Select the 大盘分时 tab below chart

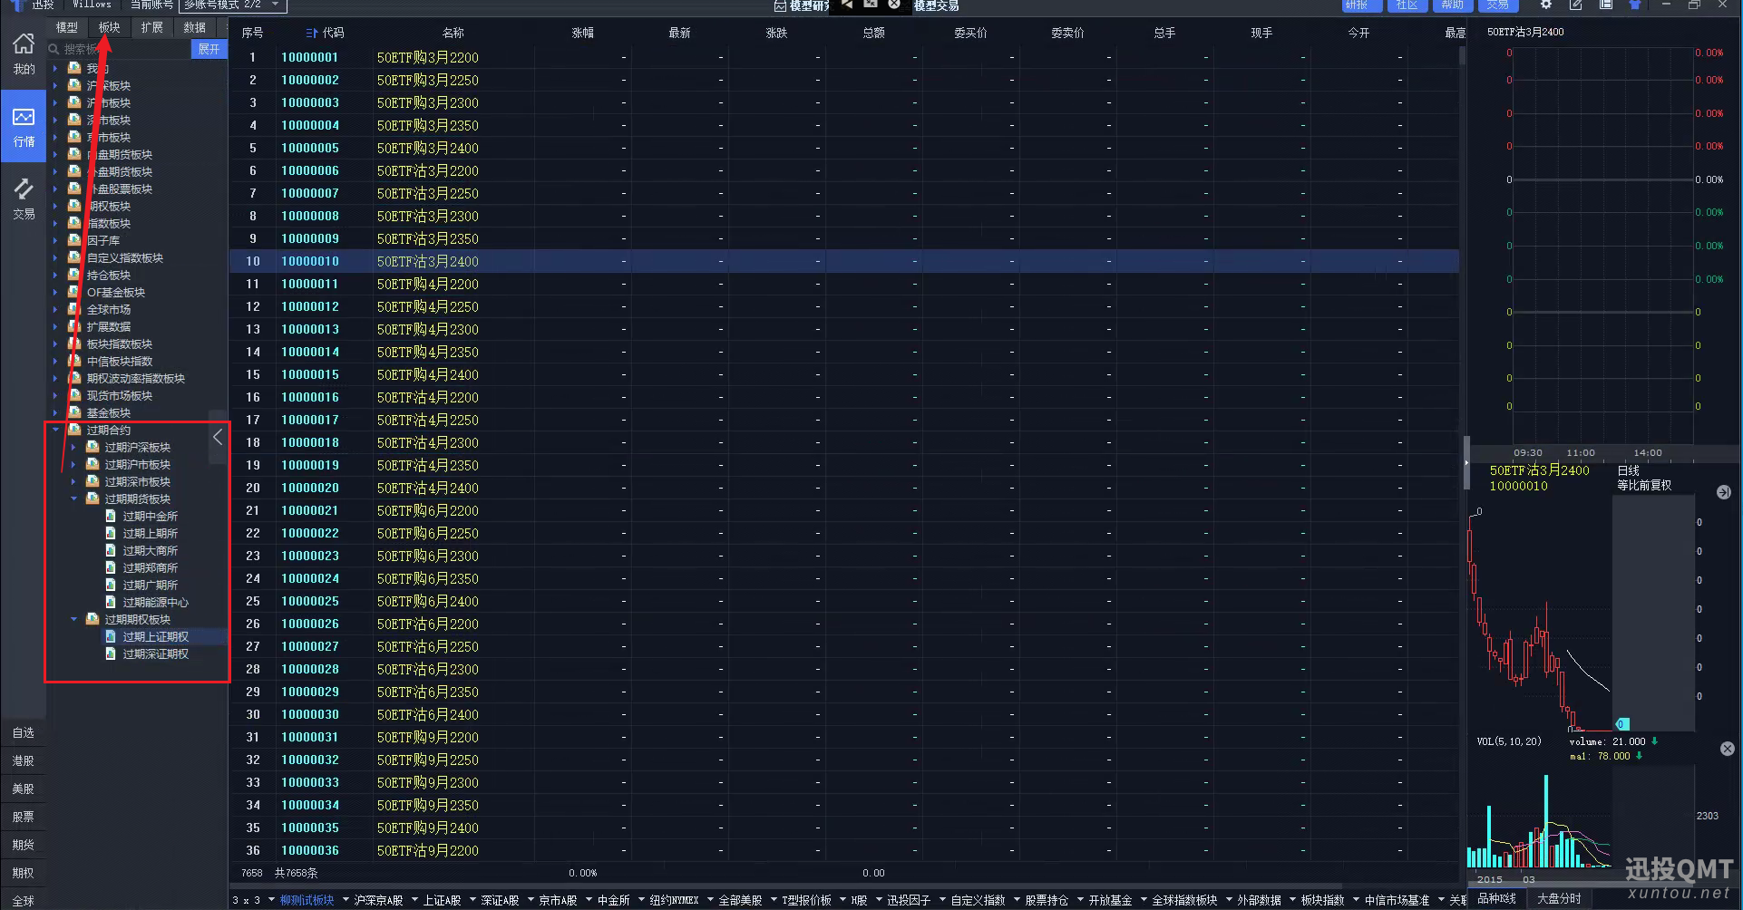point(1559,898)
